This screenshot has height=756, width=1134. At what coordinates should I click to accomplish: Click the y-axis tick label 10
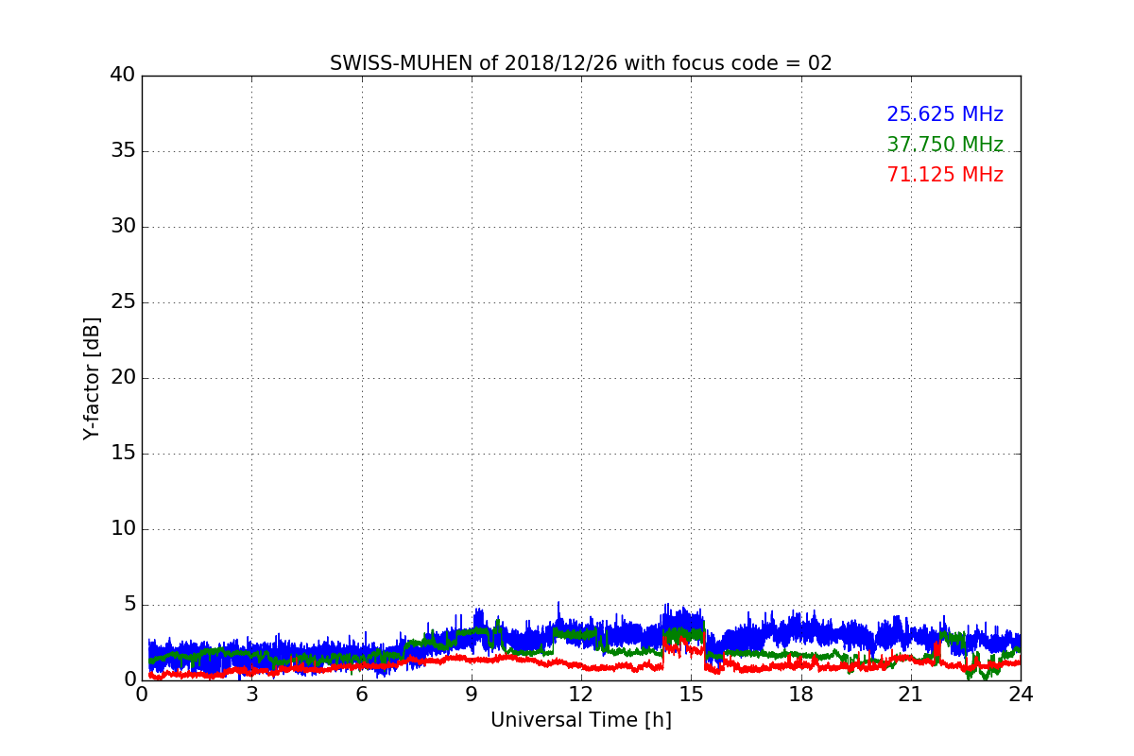click(x=123, y=529)
